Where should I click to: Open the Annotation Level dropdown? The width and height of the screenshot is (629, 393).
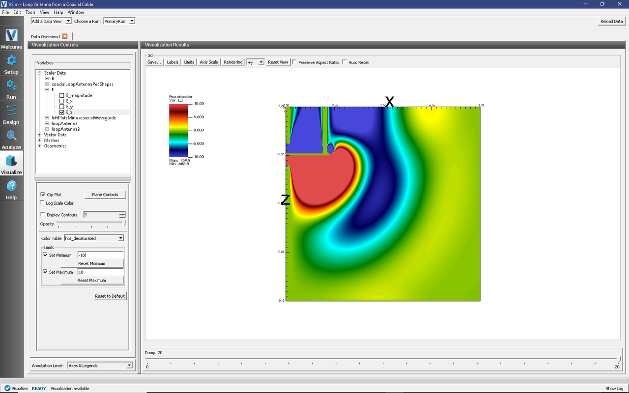click(x=100, y=365)
